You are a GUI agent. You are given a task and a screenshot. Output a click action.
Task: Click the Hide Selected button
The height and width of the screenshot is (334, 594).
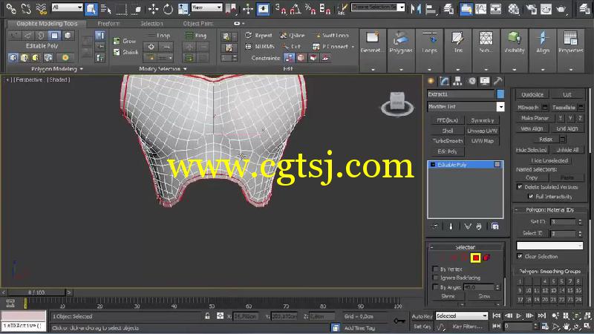(532, 150)
